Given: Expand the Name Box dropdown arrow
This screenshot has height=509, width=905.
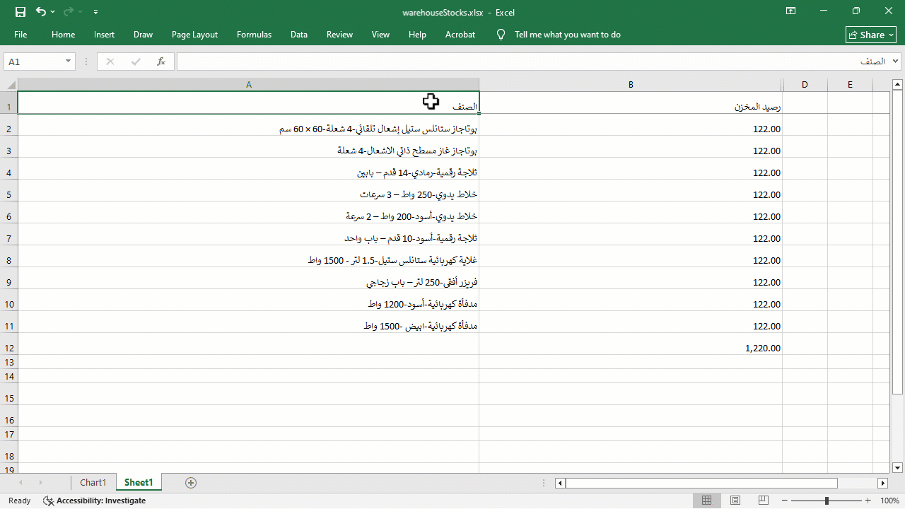Looking at the screenshot, I should tap(69, 62).
